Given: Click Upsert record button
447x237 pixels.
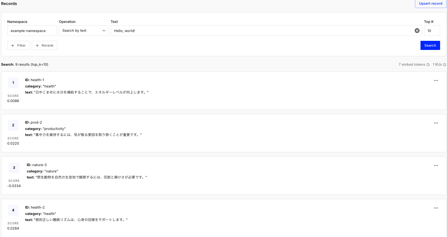Looking at the screenshot, I should (x=430, y=4).
